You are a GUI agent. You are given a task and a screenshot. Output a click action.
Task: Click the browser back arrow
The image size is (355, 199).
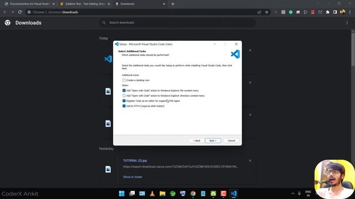click(5, 12)
